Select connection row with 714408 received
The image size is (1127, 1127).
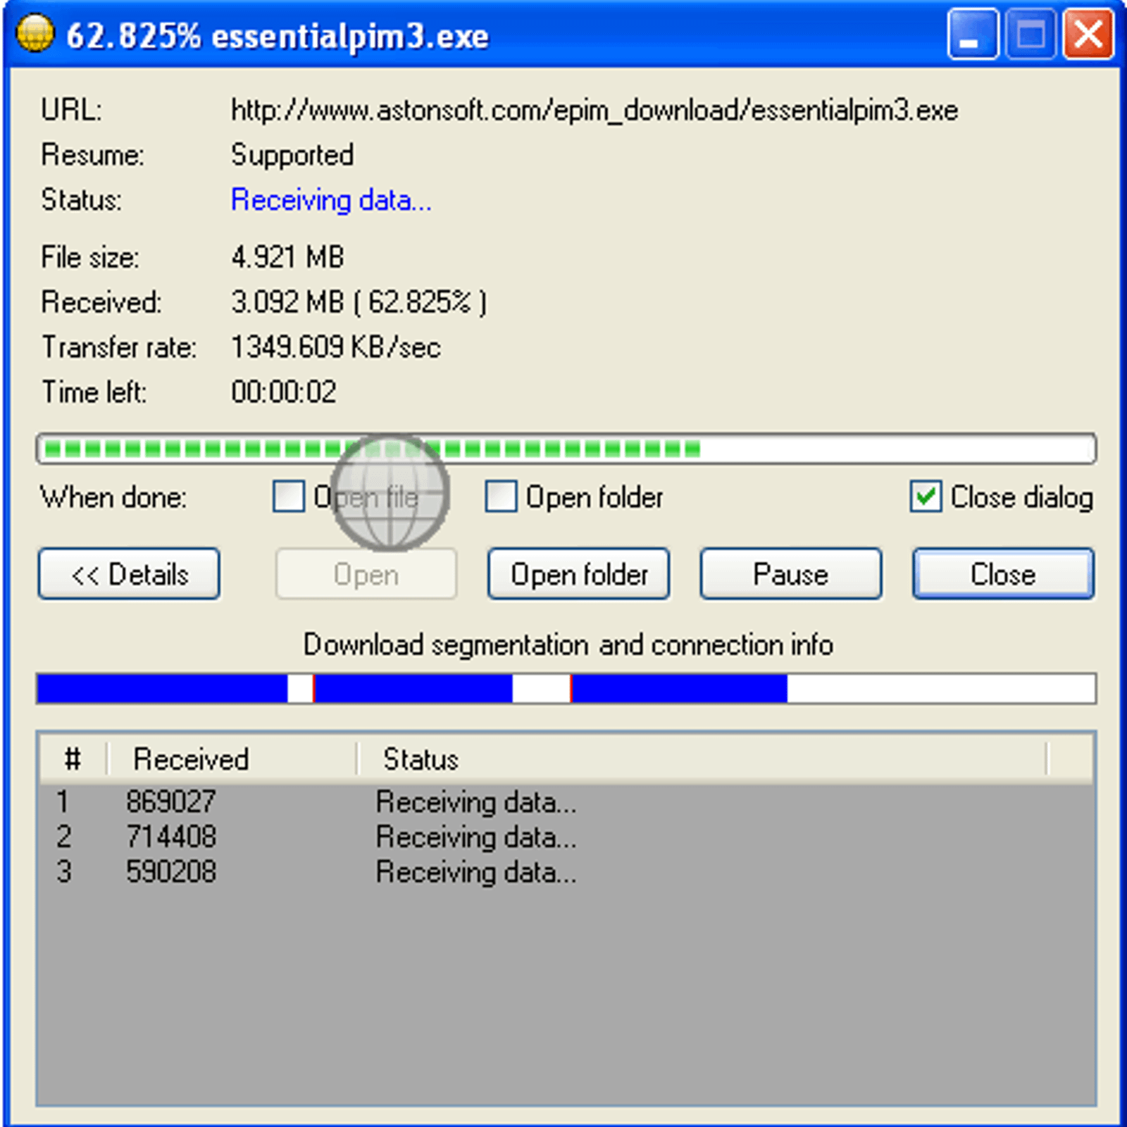(566, 837)
